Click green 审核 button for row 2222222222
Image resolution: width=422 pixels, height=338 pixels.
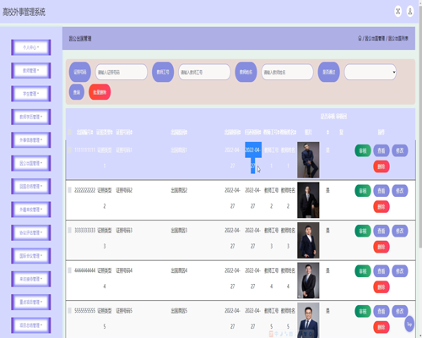point(363,191)
